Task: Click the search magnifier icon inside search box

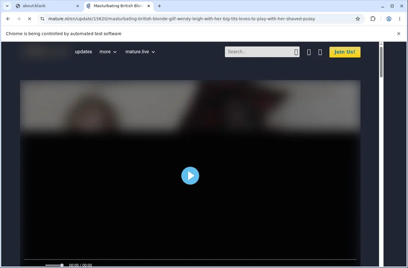Action: click(x=296, y=52)
